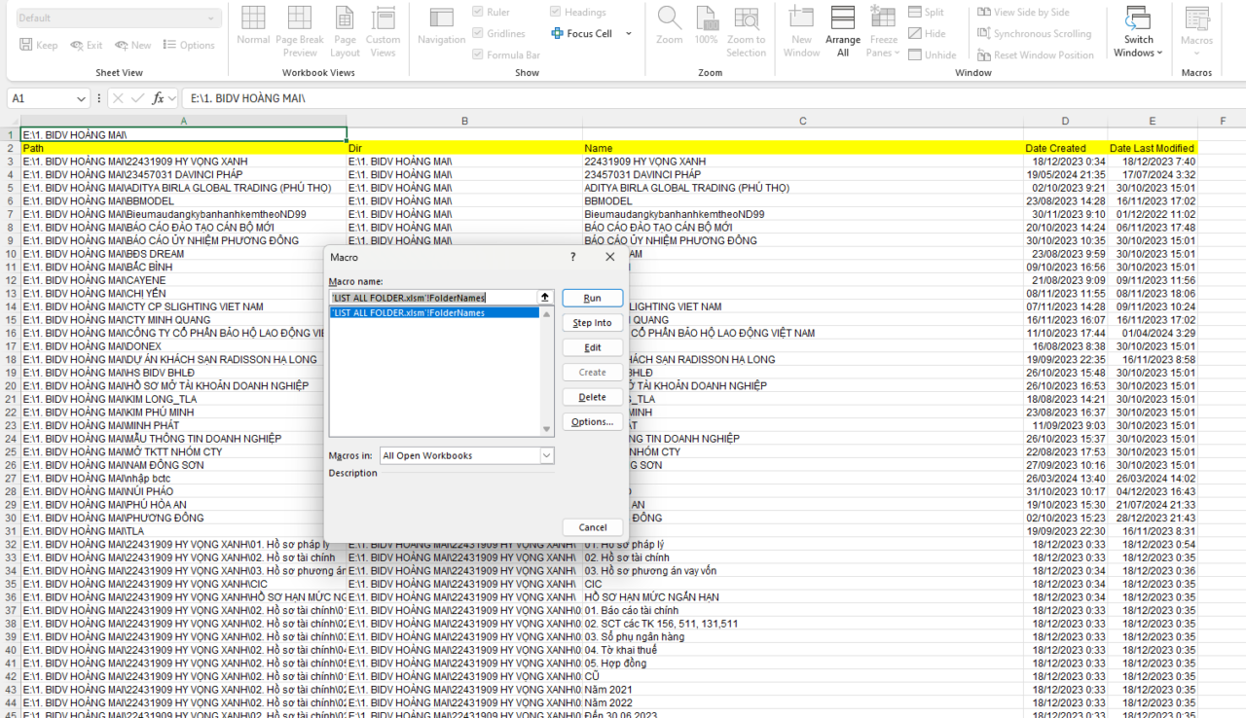Click Reset Window Position

point(1035,55)
